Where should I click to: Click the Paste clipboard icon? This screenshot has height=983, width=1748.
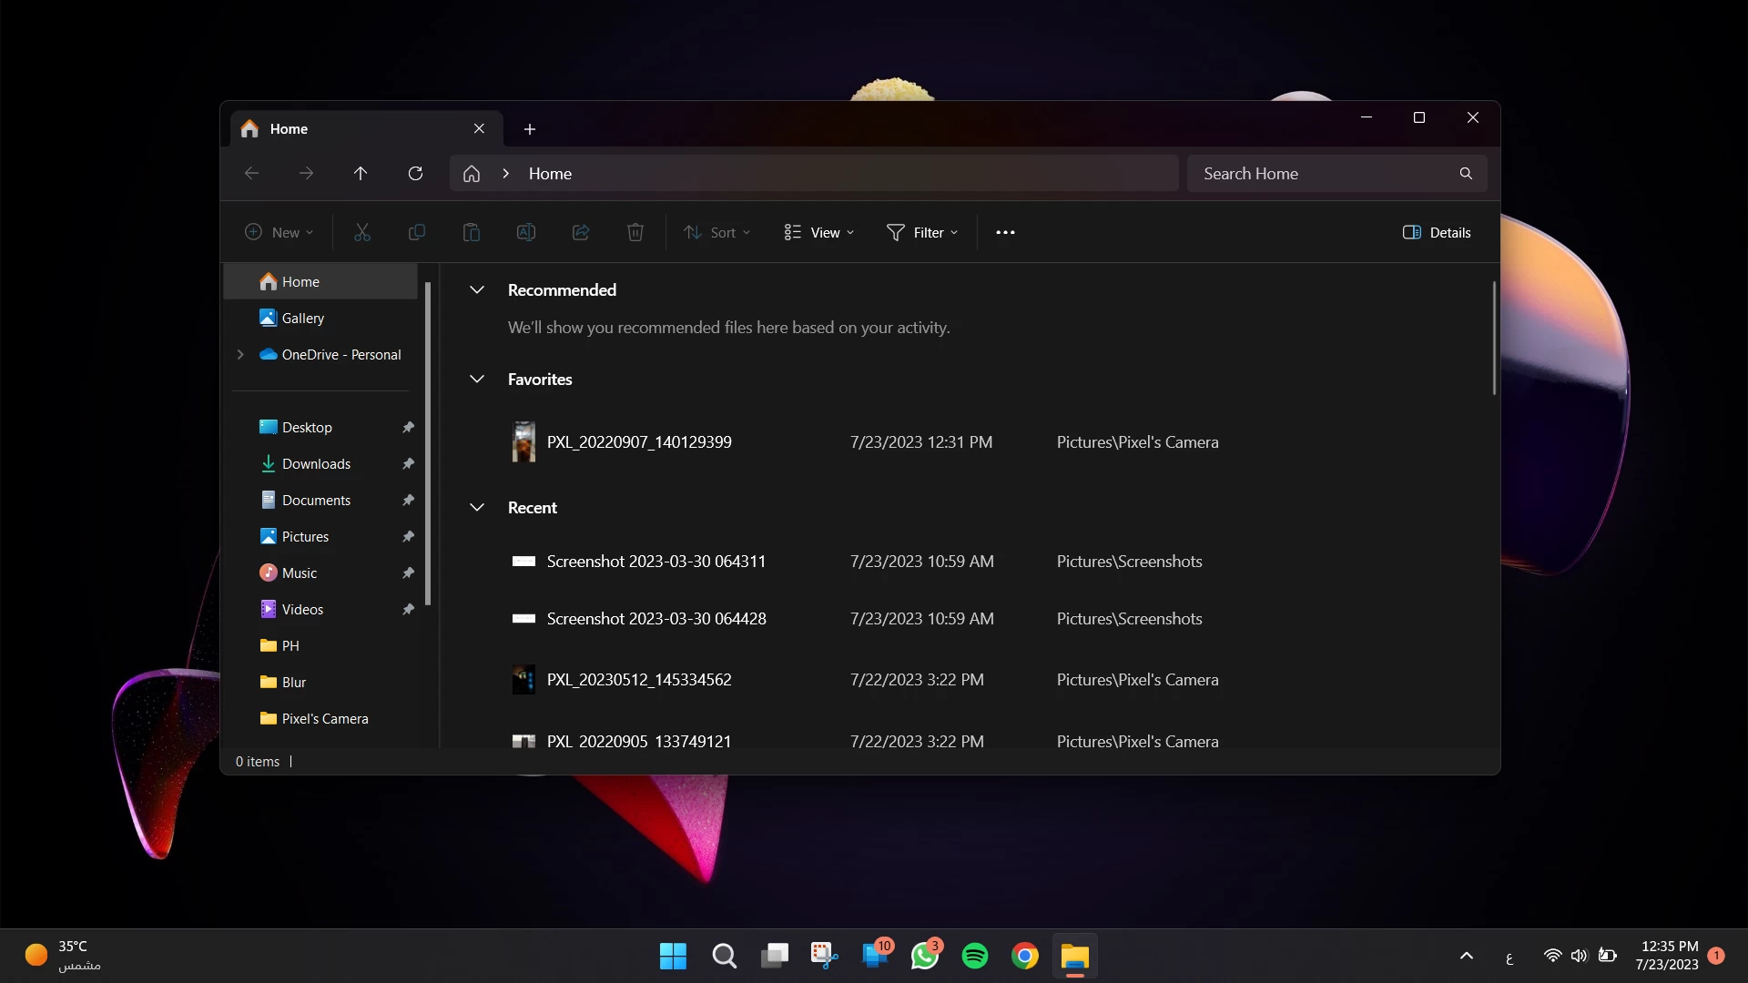[472, 232]
